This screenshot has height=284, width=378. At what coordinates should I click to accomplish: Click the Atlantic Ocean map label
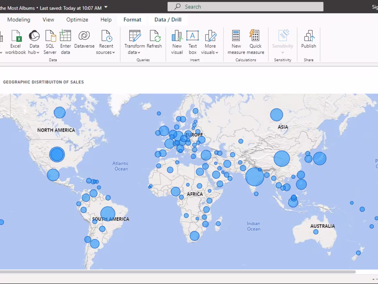[121, 166]
